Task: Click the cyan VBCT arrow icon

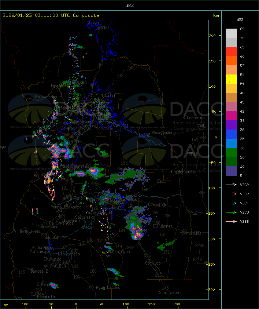Action: 231,203
